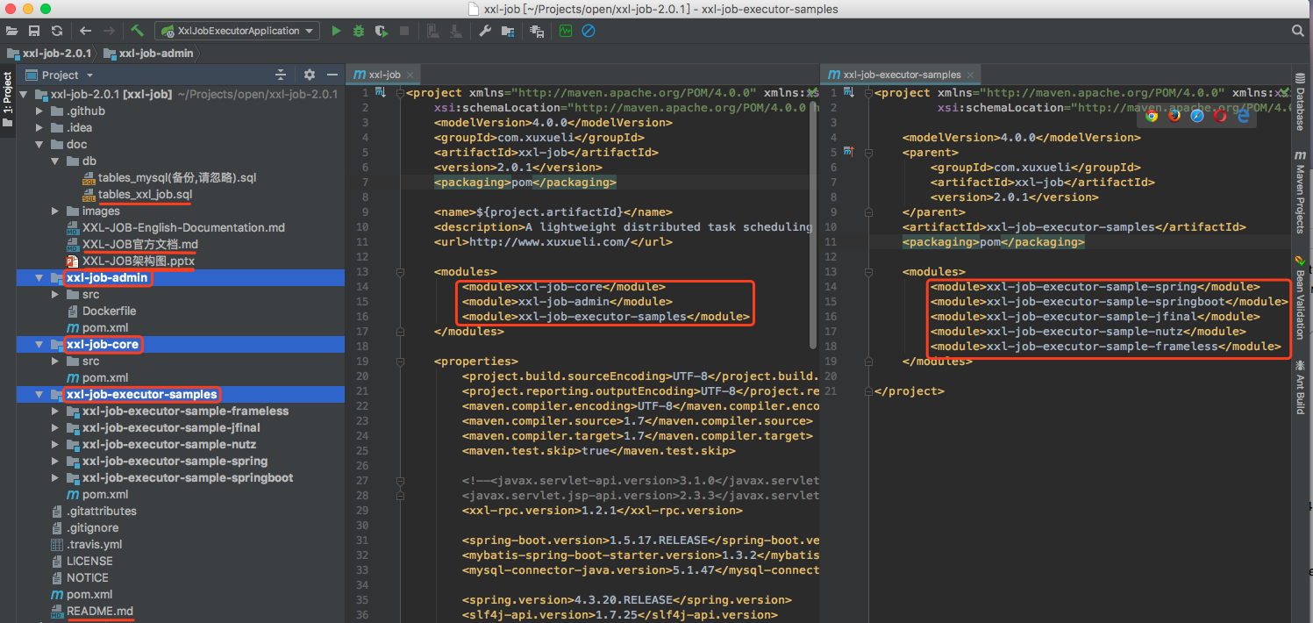Open the Maven Projects tool window tab
Image resolution: width=1313 pixels, height=623 pixels.
pos(1300,191)
